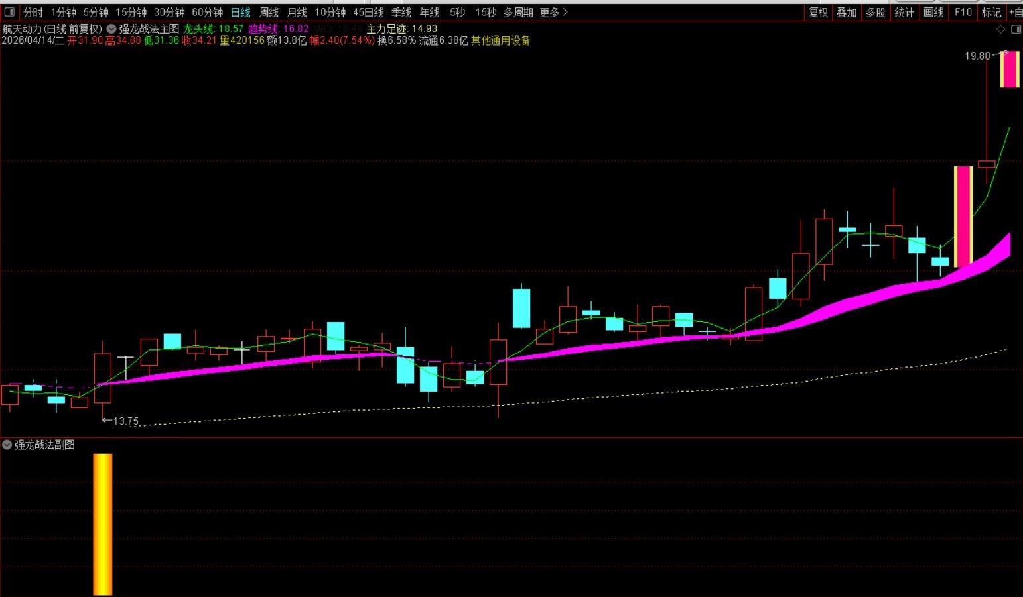Select the 15秒 period
Viewport: 1023px width, 597px height.
486,12
